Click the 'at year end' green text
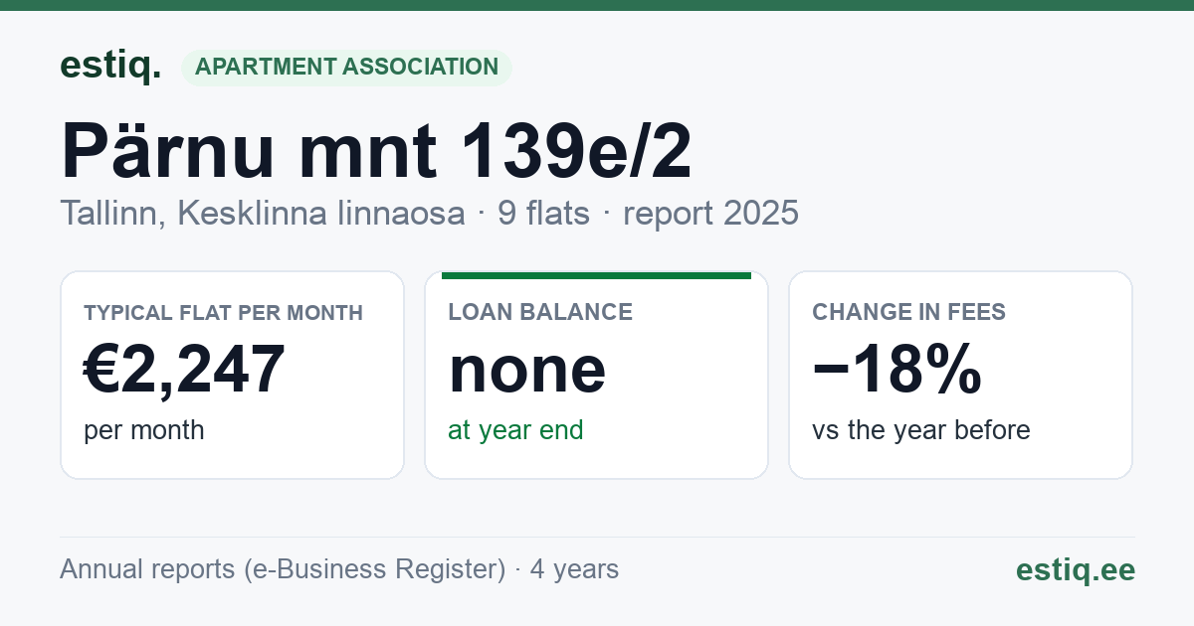 tap(515, 430)
